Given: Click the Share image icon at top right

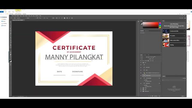Looking at the screenshot, I should (x=185, y=18).
